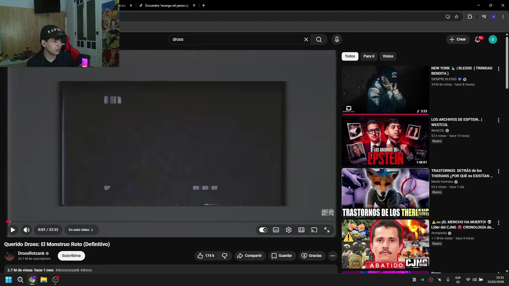Cast video to a TV

314,230
